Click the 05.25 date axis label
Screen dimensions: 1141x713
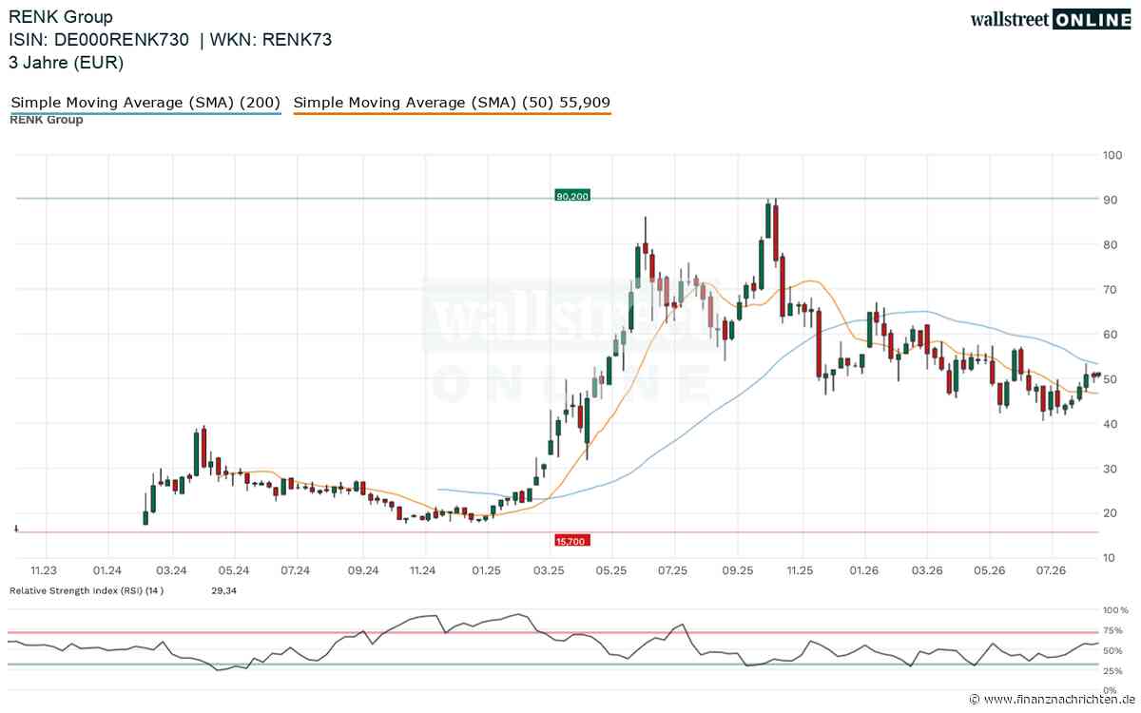pyautogui.click(x=612, y=570)
